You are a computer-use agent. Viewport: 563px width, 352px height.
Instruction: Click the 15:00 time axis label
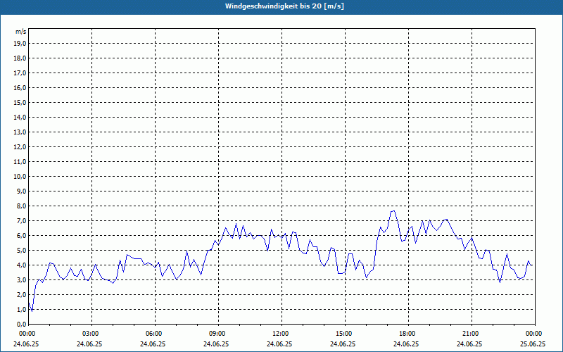[343, 334]
